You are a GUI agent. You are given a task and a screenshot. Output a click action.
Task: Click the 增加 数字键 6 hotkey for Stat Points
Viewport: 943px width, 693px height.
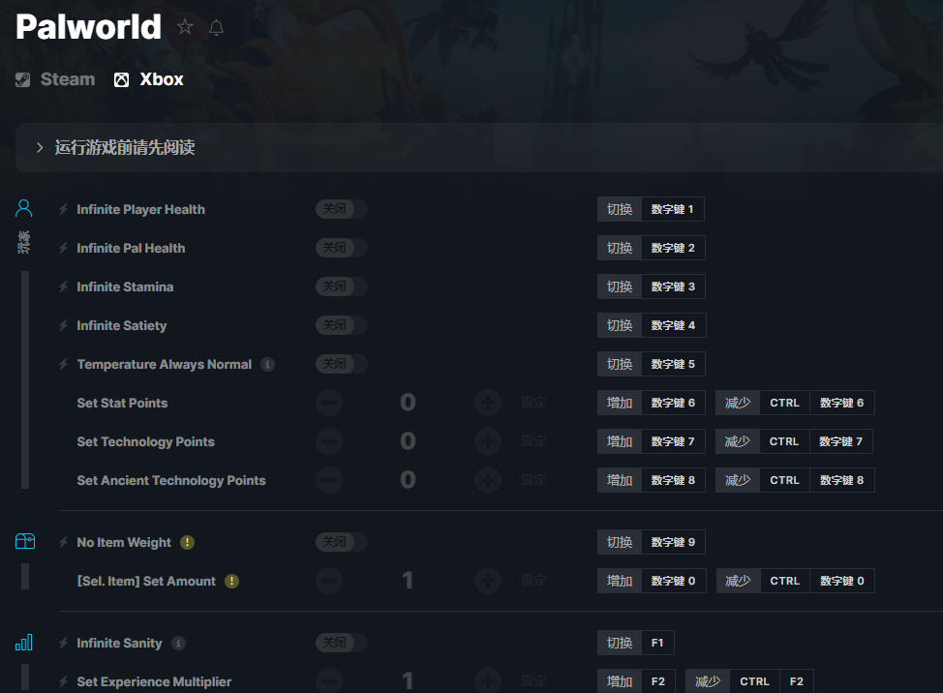click(x=652, y=403)
